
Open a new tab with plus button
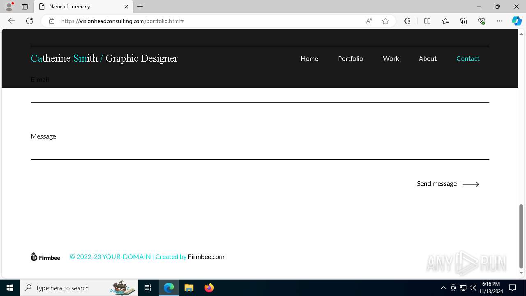click(x=140, y=7)
